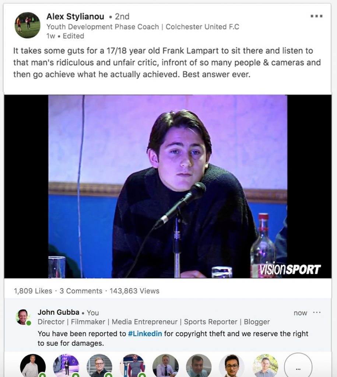This screenshot has height=377, width=337.
Task: Click John Gubba's name in the comment
Action: click(59, 312)
